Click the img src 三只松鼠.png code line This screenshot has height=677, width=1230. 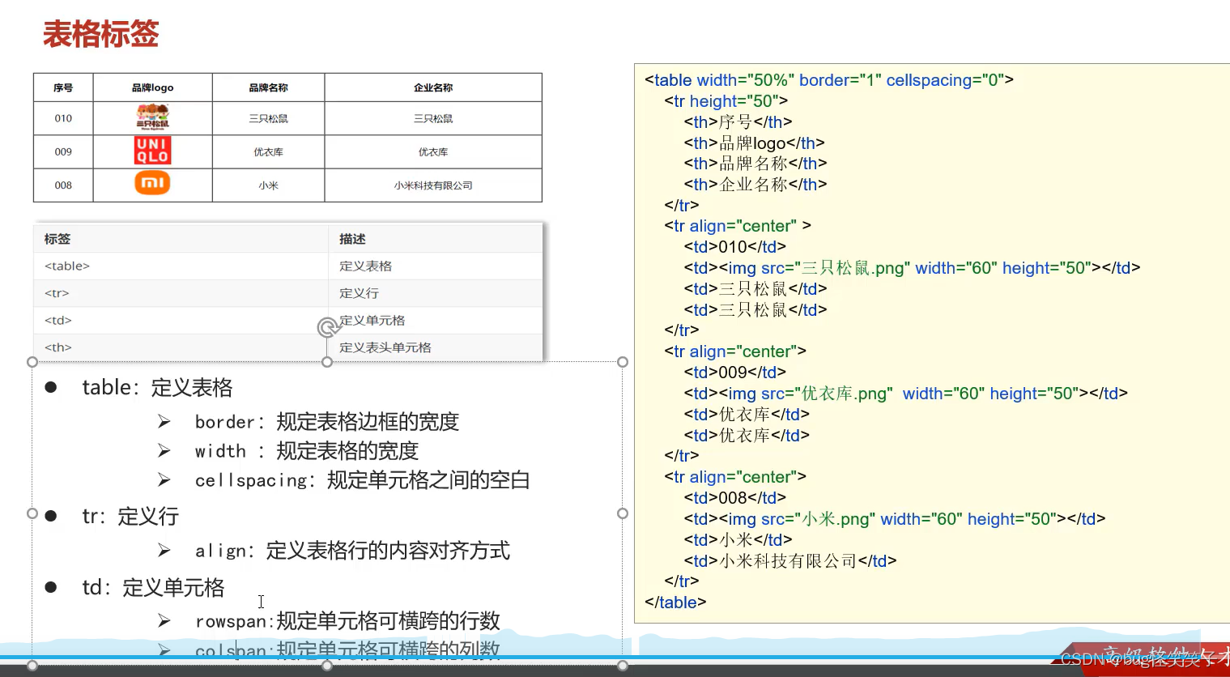pos(912,268)
